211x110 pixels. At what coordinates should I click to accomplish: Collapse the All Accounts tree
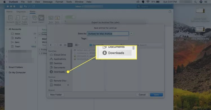click(x=6, y=29)
